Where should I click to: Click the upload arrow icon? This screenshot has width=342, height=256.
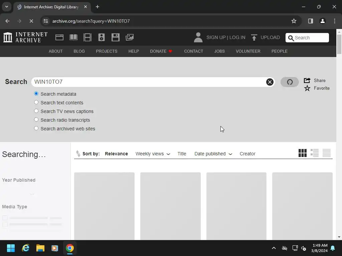(254, 37)
